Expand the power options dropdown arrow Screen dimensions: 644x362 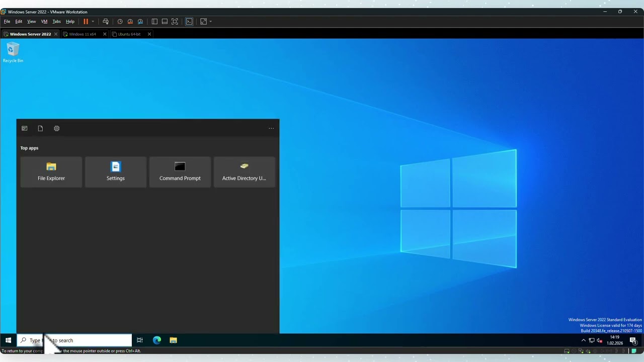(93, 22)
